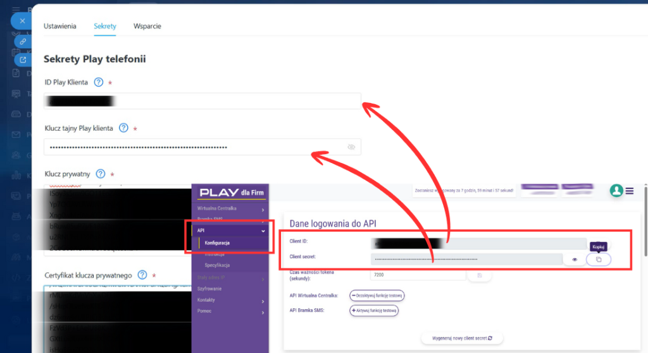Image resolution: width=648 pixels, height=353 pixels.
Task: Toggle visibility of Klucz tajny Play klienta
Action: pos(351,147)
